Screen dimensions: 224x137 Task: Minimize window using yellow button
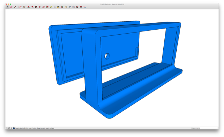[9, 4]
